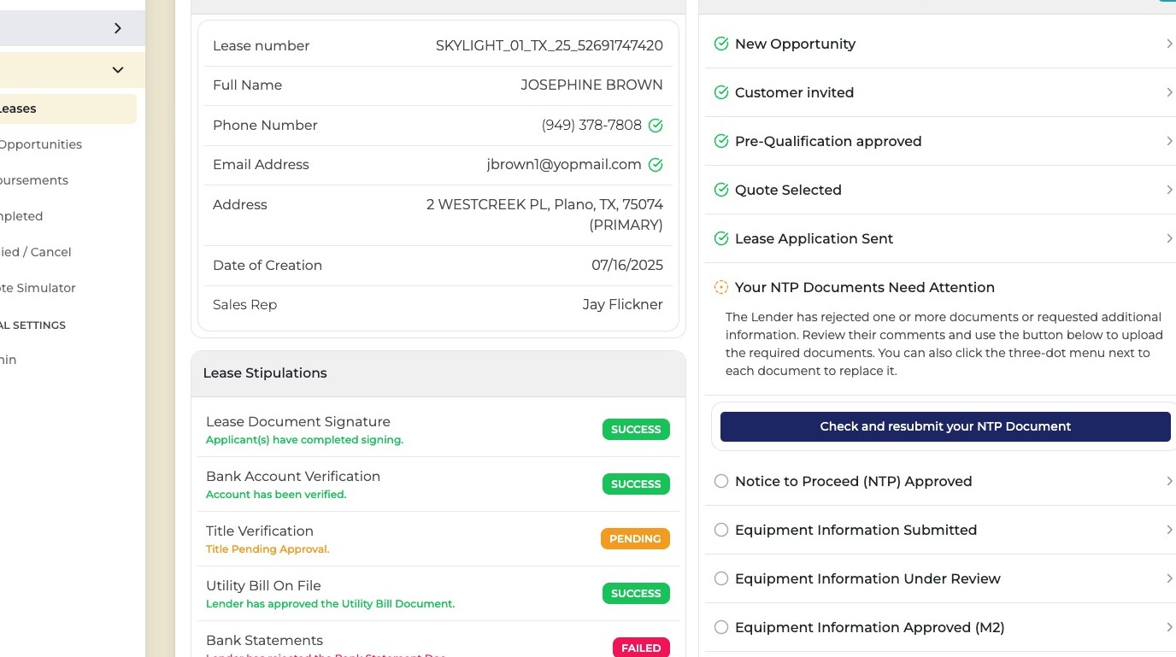The width and height of the screenshot is (1176, 657).
Task: Click SUCCESS badge for Lease Document Signature
Action: pos(636,430)
